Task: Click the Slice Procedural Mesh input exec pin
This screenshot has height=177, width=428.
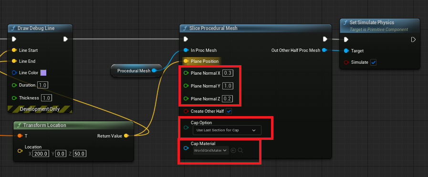Action: 186,39
